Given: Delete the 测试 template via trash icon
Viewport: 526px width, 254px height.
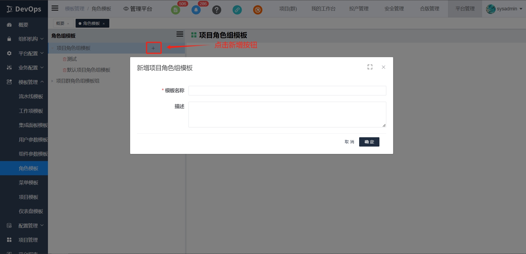Looking at the screenshot, I should 65,59.
